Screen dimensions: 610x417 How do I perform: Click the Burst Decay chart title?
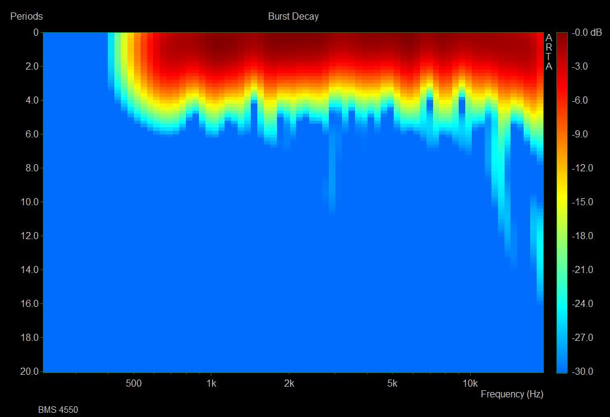(x=293, y=17)
